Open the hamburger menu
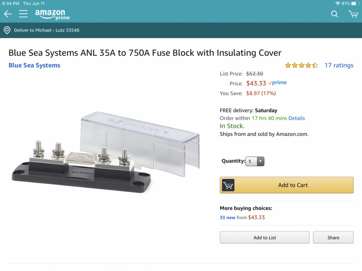This screenshot has width=362, height=271. tap(23, 14)
